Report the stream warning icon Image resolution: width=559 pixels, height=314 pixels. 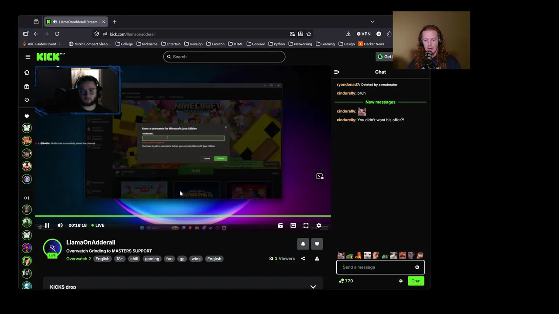pos(317,259)
